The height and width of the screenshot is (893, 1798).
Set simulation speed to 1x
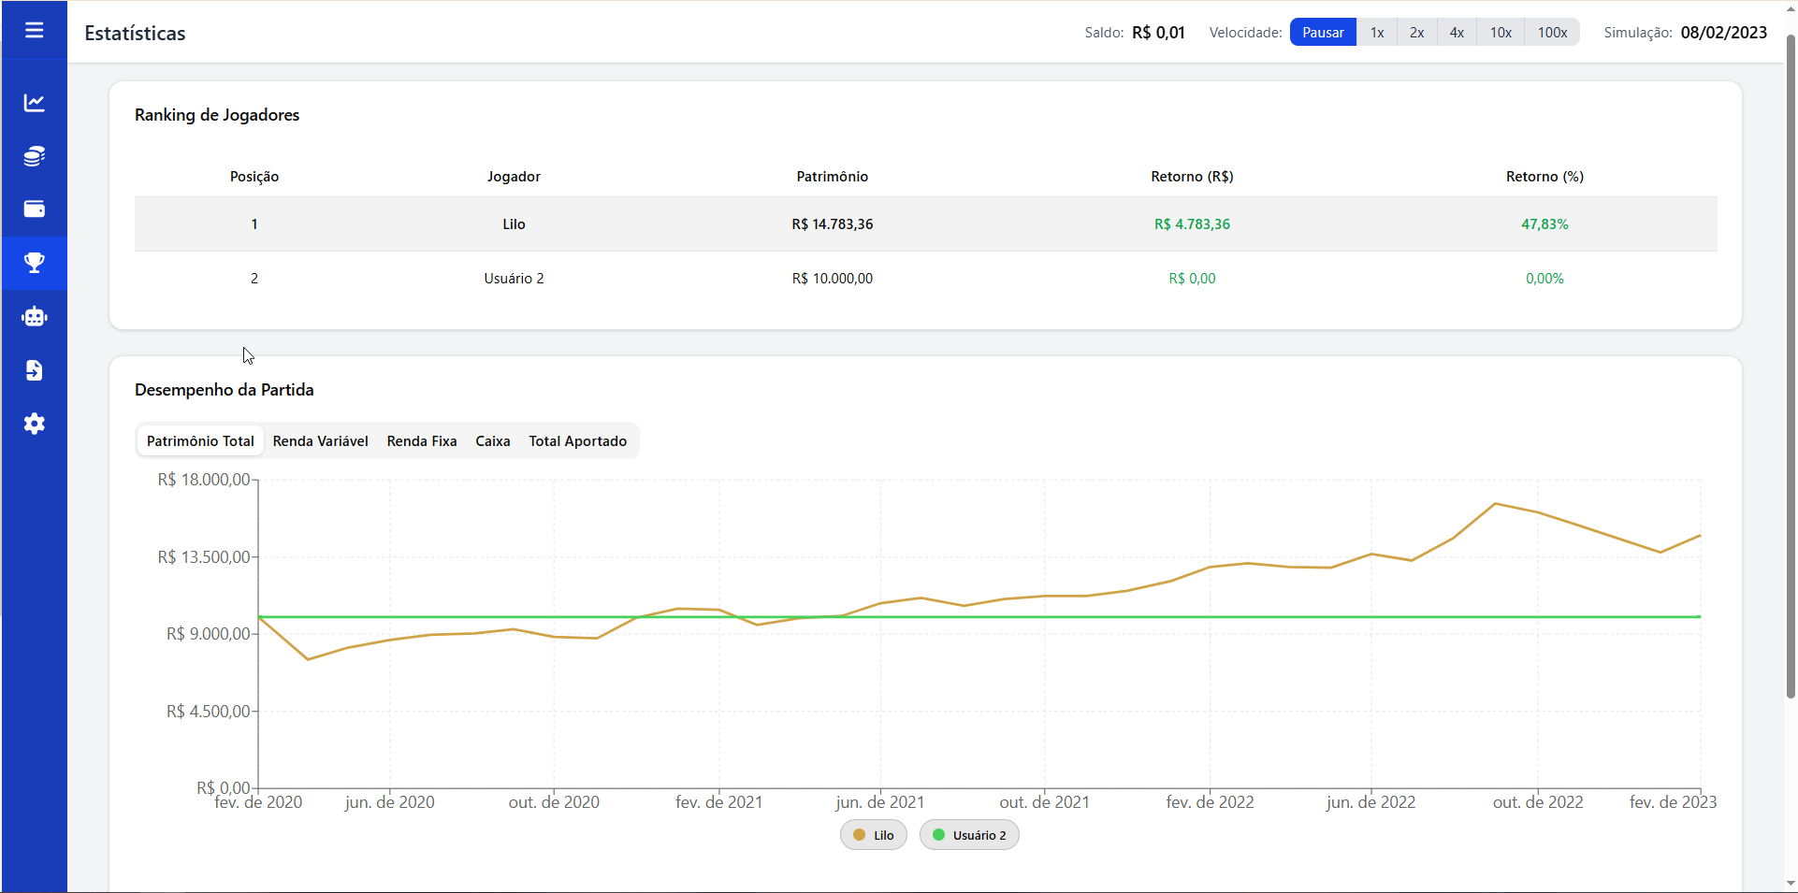pyautogui.click(x=1377, y=33)
